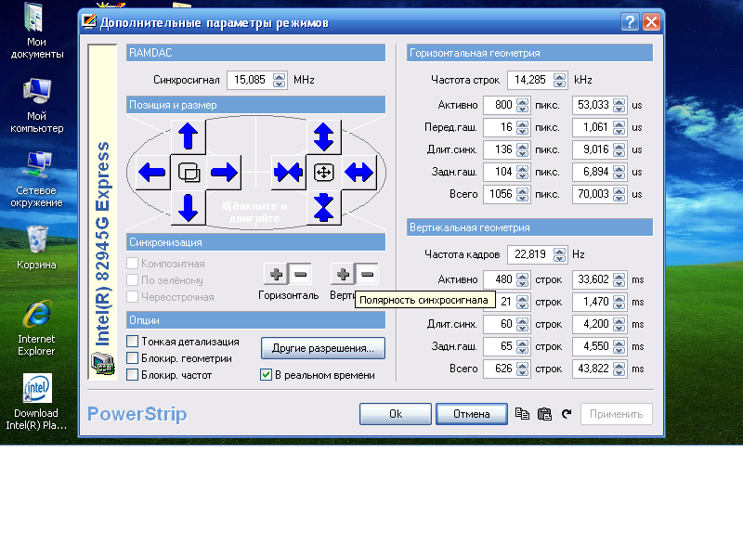Uncheck the В реальном времени checkbox

(x=266, y=375)
